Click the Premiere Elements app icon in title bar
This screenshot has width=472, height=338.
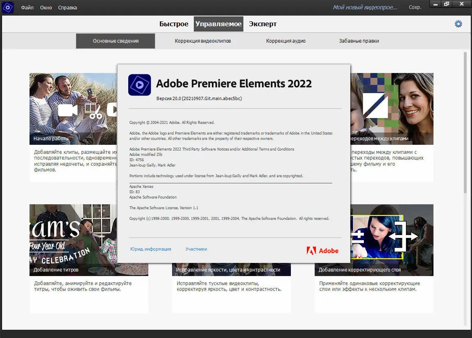pos(8,7)
